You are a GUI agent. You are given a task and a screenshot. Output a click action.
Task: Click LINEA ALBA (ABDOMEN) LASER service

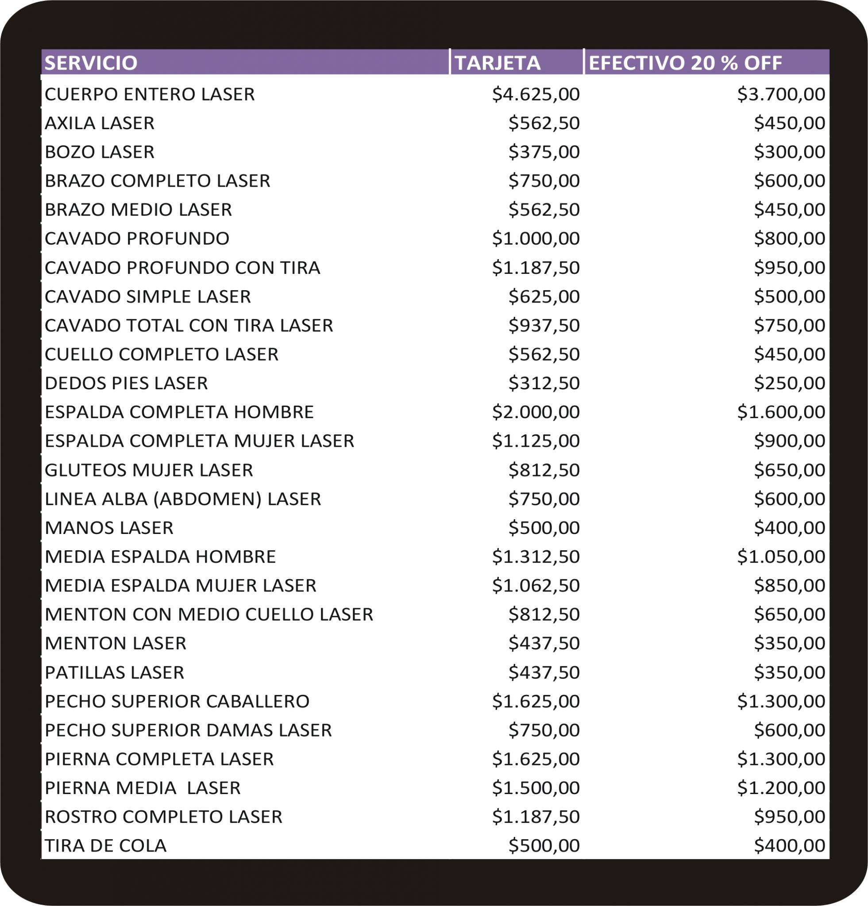pos(183,499)
